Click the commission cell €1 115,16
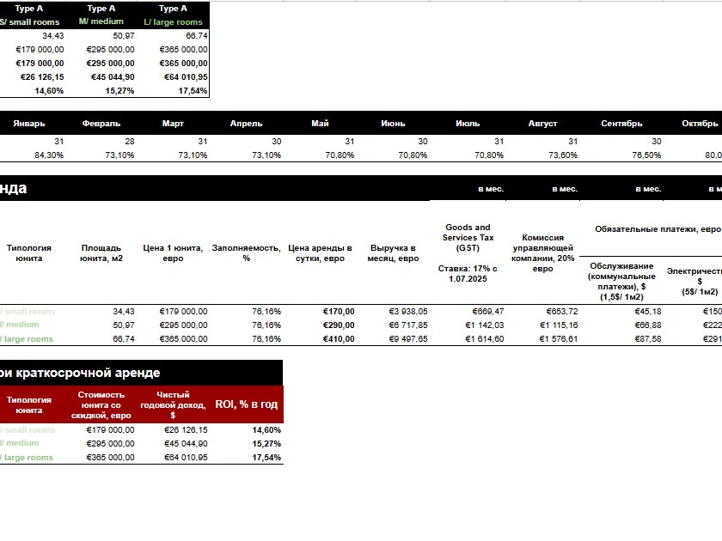This screenshot has width=722, height=541. tap(559, 325)
